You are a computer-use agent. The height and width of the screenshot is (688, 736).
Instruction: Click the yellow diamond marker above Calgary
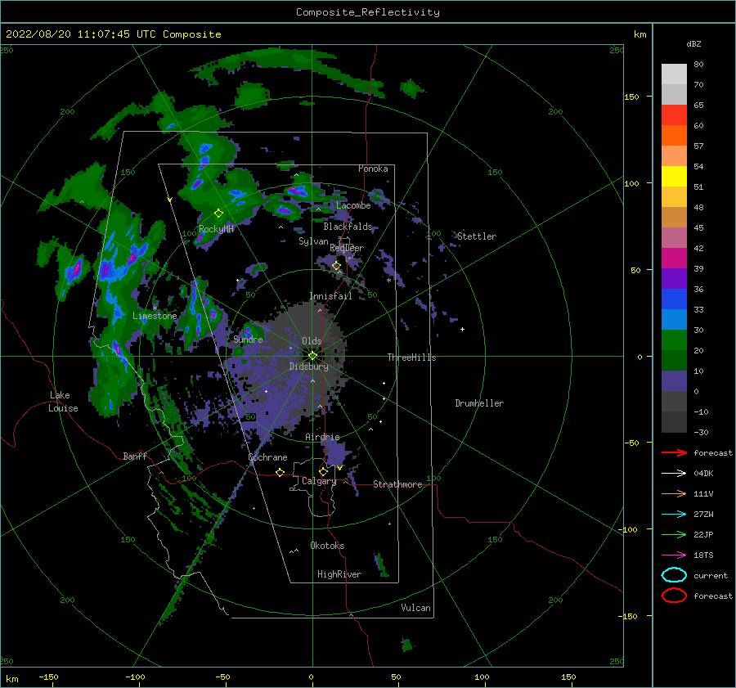coord(323,471)
